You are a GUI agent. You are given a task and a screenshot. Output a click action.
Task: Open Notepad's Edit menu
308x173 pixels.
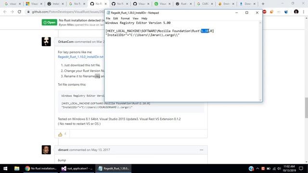[115, 18]
